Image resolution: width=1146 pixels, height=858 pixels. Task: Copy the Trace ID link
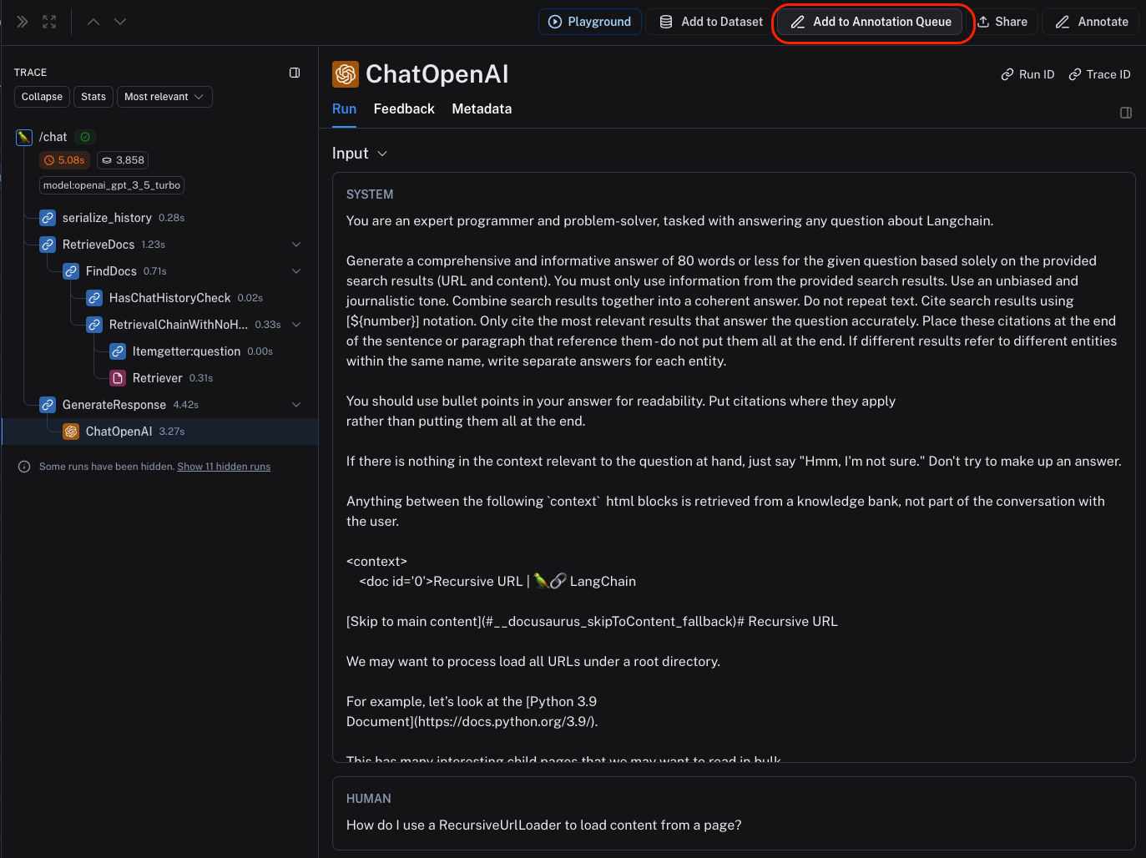(1099, 74)
